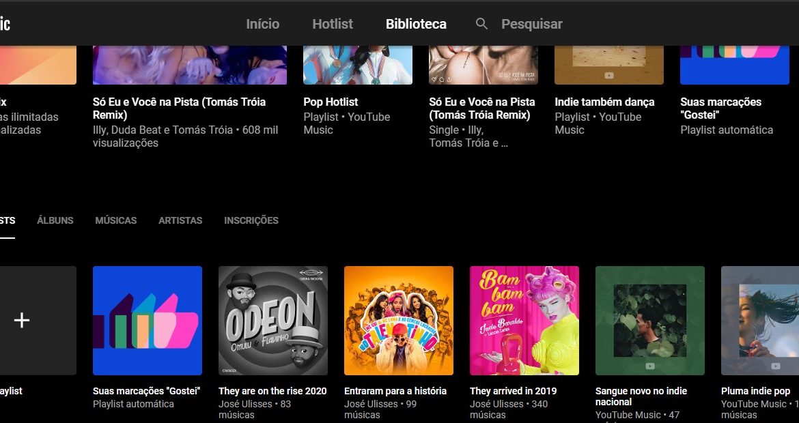
Task: Open the Gostei thumbnail next to Indie também dança
Action: pos(735,65)
